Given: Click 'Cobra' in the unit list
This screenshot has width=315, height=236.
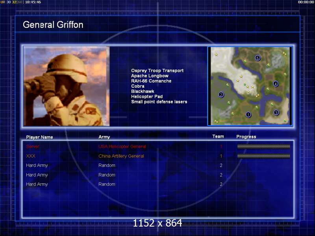Looking at the screenshot, I should point(138,86).
